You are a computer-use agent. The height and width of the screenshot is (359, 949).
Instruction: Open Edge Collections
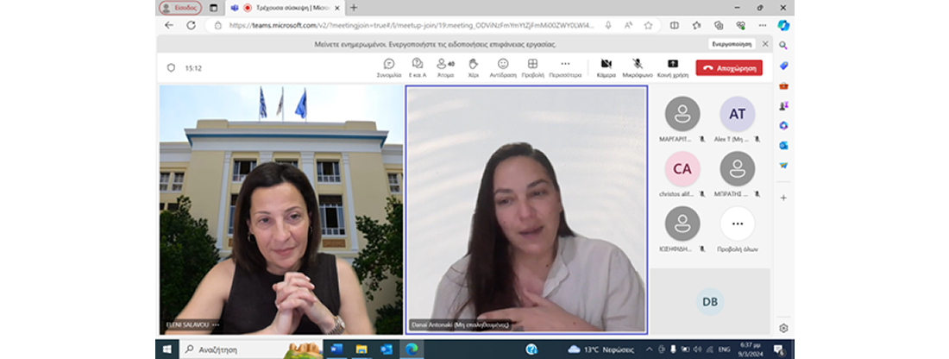[x=719, y=25]
